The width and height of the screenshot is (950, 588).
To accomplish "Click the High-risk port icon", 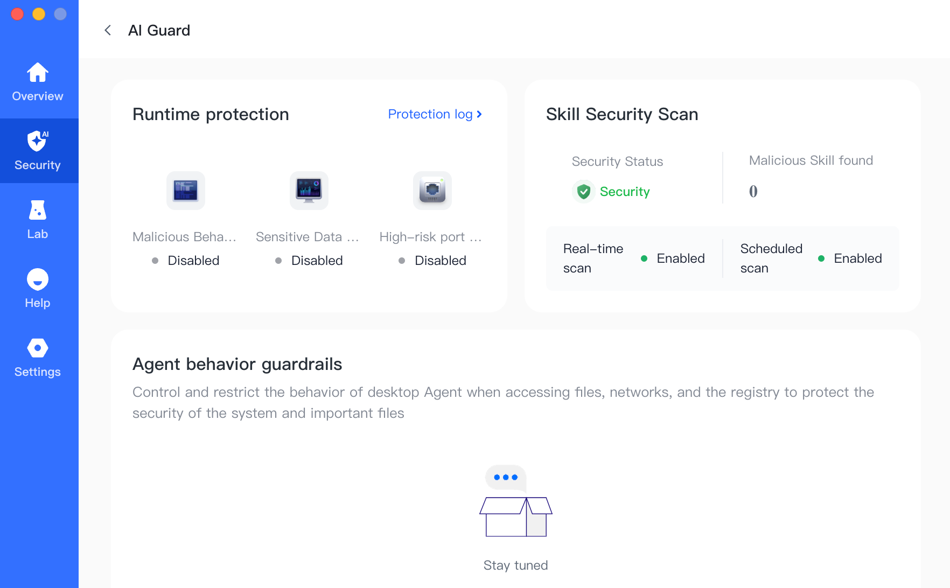I will pyautogui.click(x=432, y=191).
